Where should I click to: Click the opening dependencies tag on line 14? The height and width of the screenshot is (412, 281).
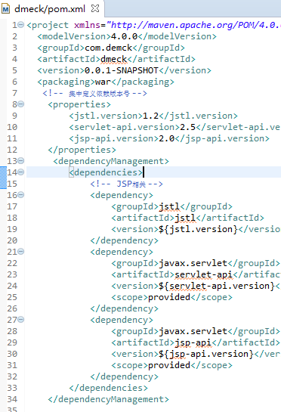tap(106, 172)
